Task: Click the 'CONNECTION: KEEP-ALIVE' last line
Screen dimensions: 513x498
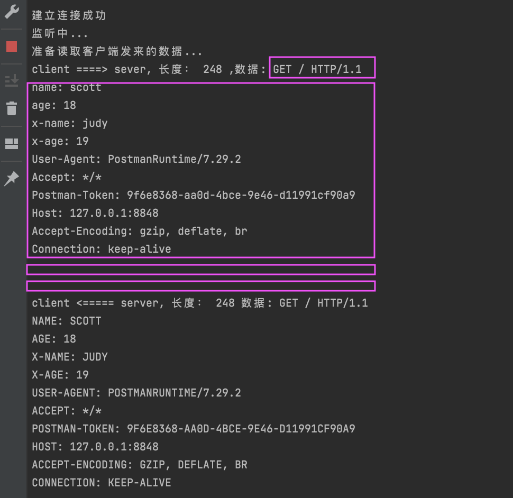Action: coord(102,483)
